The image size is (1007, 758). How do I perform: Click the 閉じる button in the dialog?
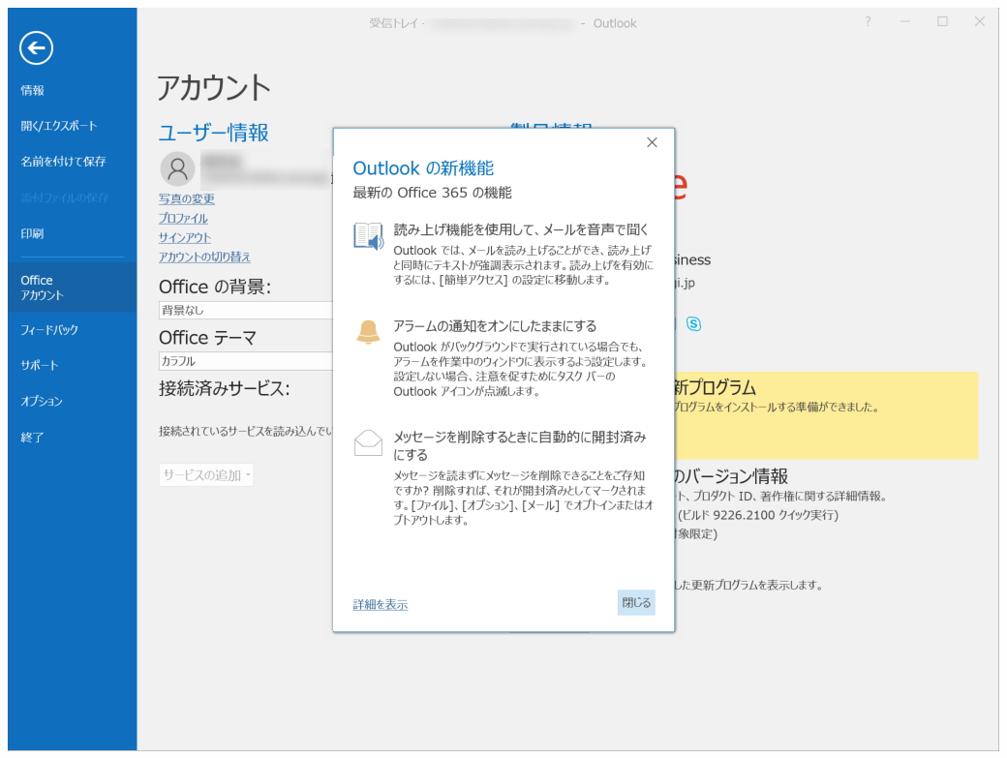tap(636, 603)
